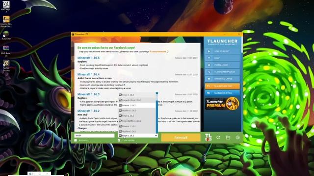Click the TLauncher Premium banner
This screenshot has width=314, height=176.
click(x=222, y=104)
